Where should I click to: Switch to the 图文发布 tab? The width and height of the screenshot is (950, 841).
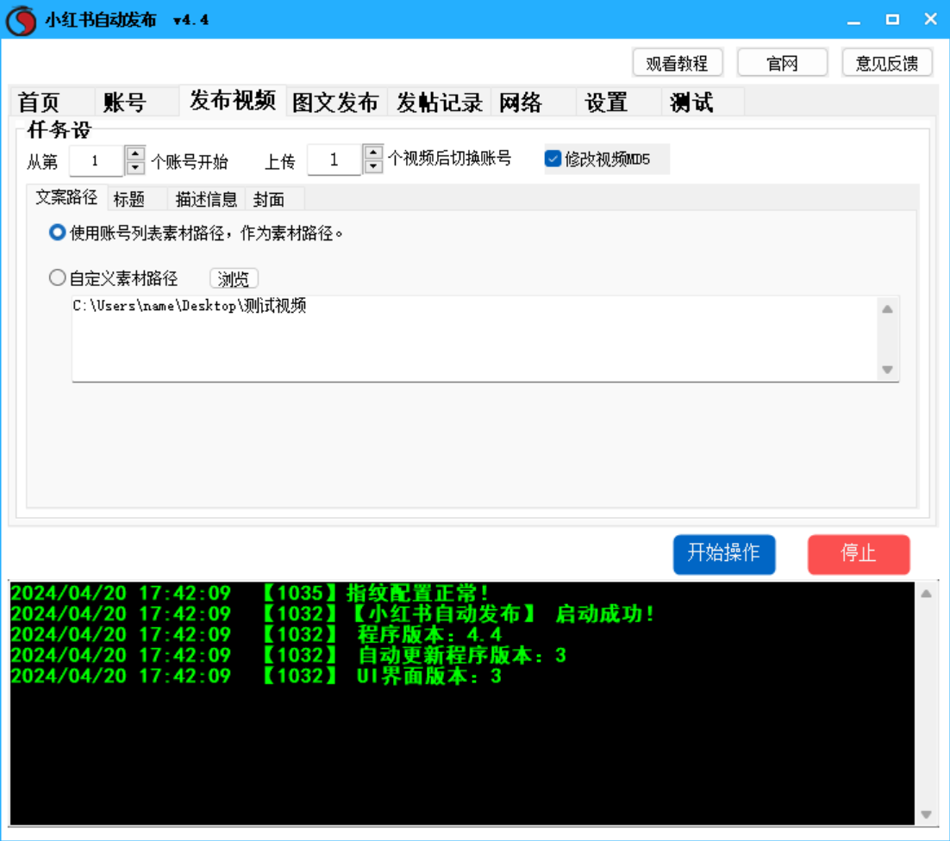coord(335,103)
